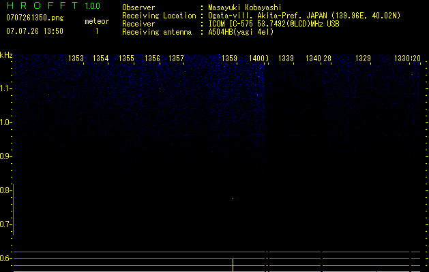Click the 0.8 kHz axis label

5,190
